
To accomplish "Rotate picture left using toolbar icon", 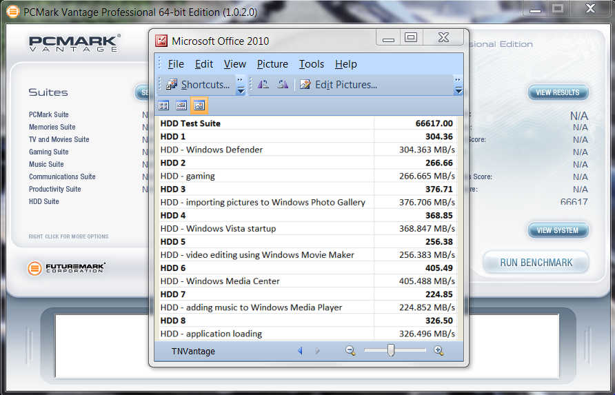I will pos(263,85).
